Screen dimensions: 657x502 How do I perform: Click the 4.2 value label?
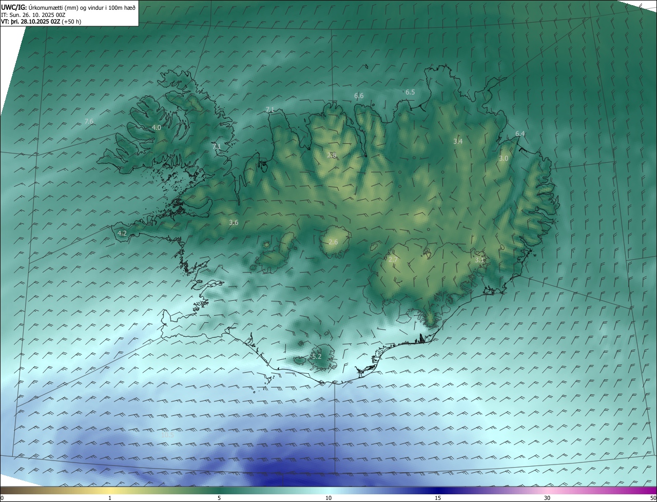click(122, 233)
